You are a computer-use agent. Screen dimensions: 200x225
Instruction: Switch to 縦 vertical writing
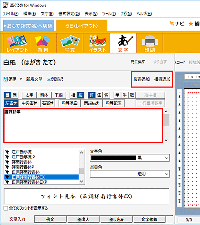coord(80,95)
